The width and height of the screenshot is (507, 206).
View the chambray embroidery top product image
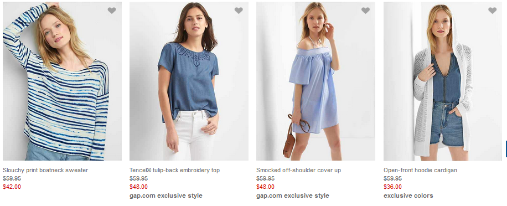coord(189,81)
